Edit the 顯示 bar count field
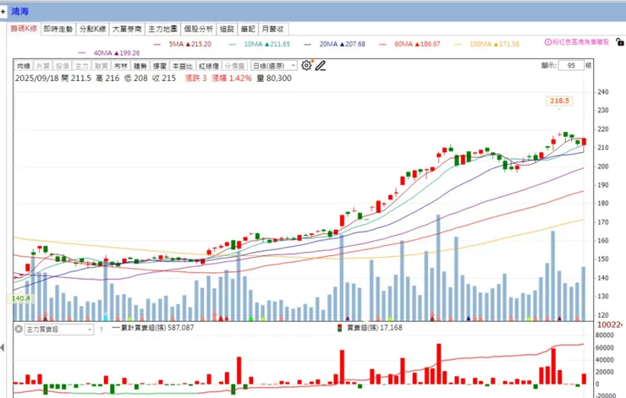626x398 pixels. (x=571, y=65)
